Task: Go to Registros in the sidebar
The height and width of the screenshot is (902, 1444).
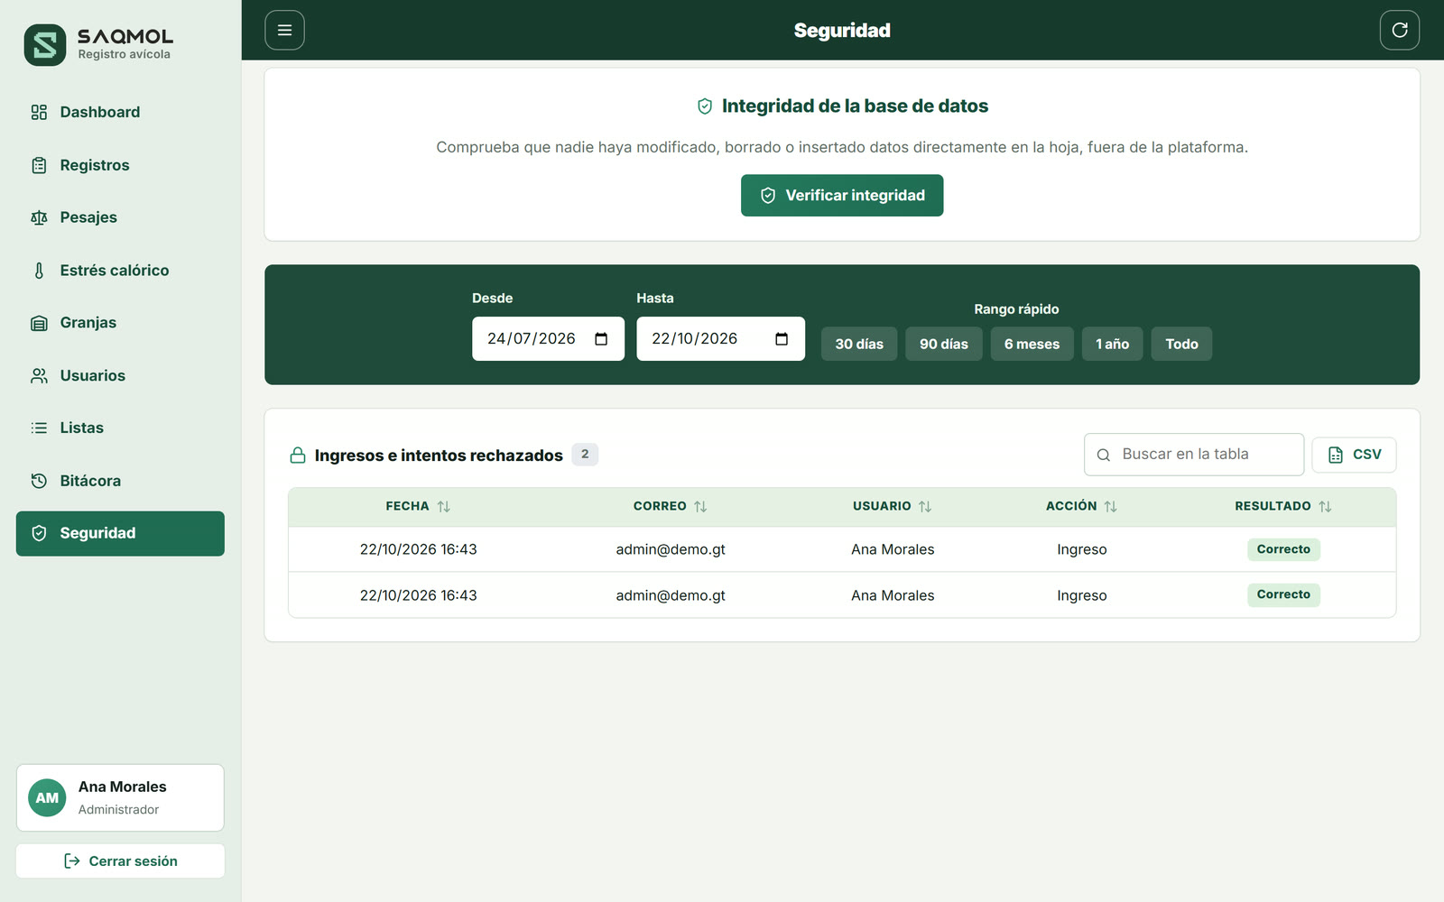Action: (120, 165)
